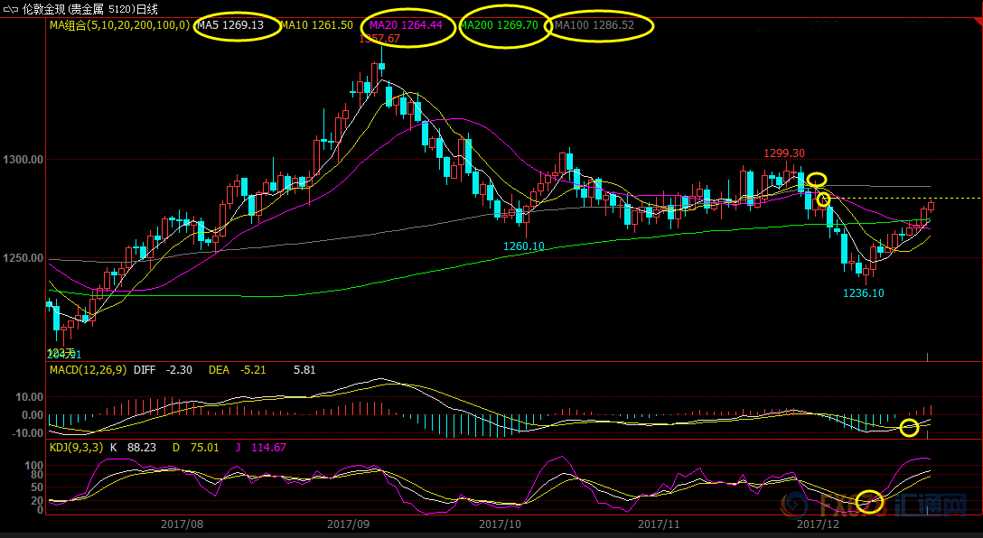Open the KDJ(9,3,3) indicator settings label
983x538 pixels.
click(x=77, y=447)
